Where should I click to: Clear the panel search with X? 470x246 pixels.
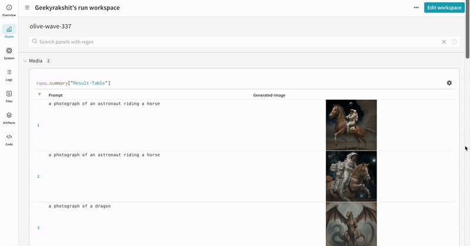pyautogui.click(x=444, y=42)
